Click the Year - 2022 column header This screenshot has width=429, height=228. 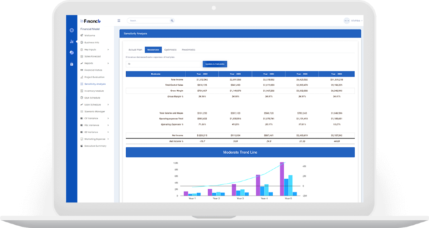click(202, 74)
